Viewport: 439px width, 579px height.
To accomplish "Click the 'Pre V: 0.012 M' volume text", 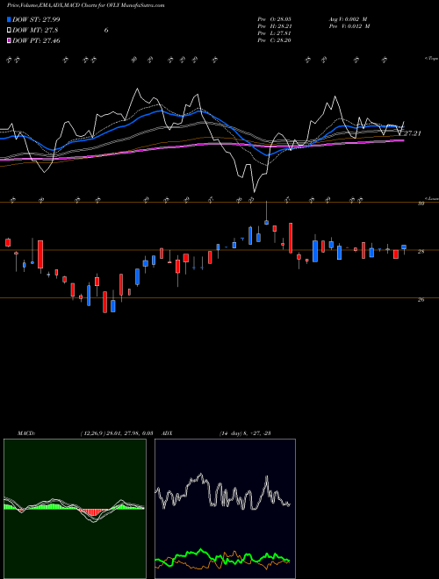I will 349,26.
